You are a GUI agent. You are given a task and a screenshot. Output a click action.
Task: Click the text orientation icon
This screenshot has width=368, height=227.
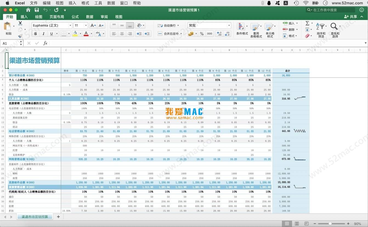click(140, 25)
